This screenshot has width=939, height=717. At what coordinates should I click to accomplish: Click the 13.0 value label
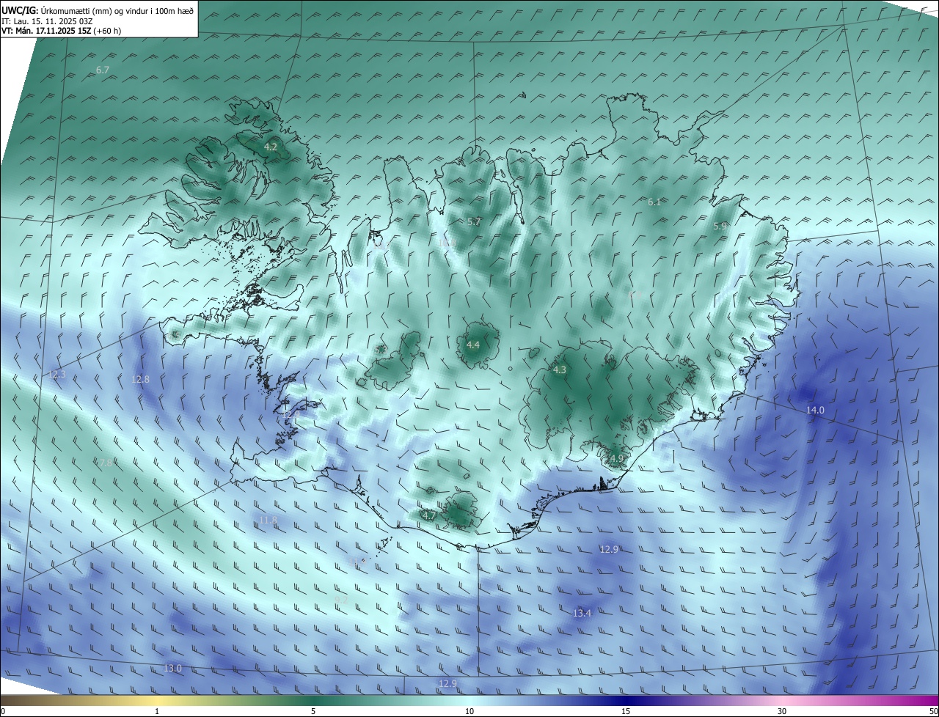coord(172,668)
